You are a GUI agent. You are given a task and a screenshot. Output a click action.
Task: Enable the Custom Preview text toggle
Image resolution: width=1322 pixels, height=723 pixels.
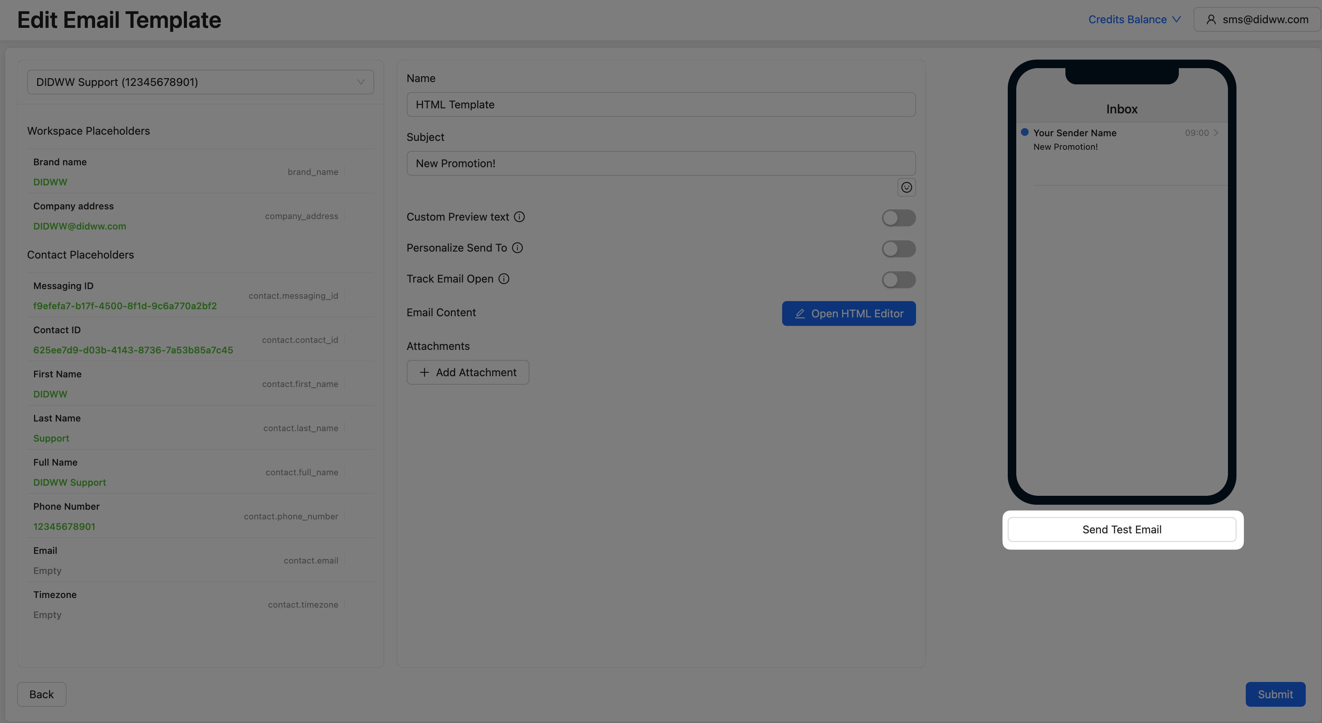[x=898, y=218]
